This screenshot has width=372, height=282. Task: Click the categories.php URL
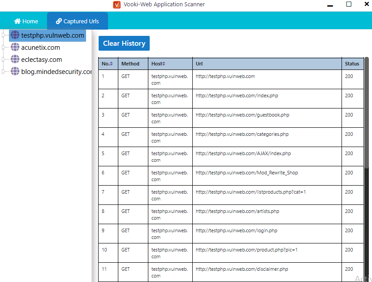(x=242, y=134)
